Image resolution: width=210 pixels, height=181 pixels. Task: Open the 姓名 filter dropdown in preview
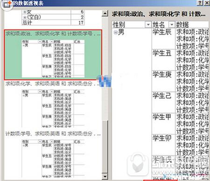(172, 24)
